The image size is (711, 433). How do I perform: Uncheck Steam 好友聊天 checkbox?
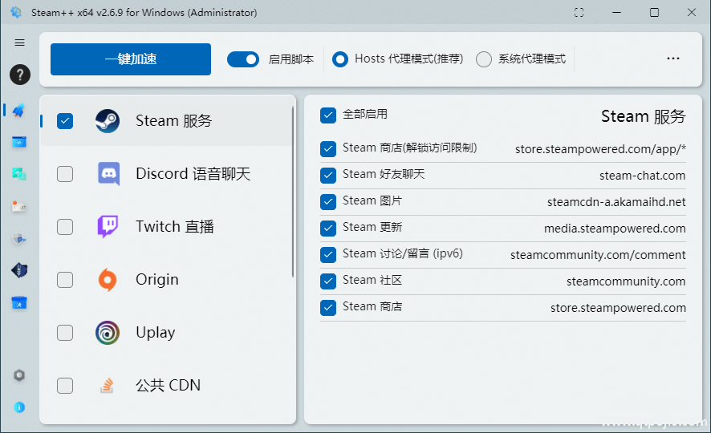[328, 176]
